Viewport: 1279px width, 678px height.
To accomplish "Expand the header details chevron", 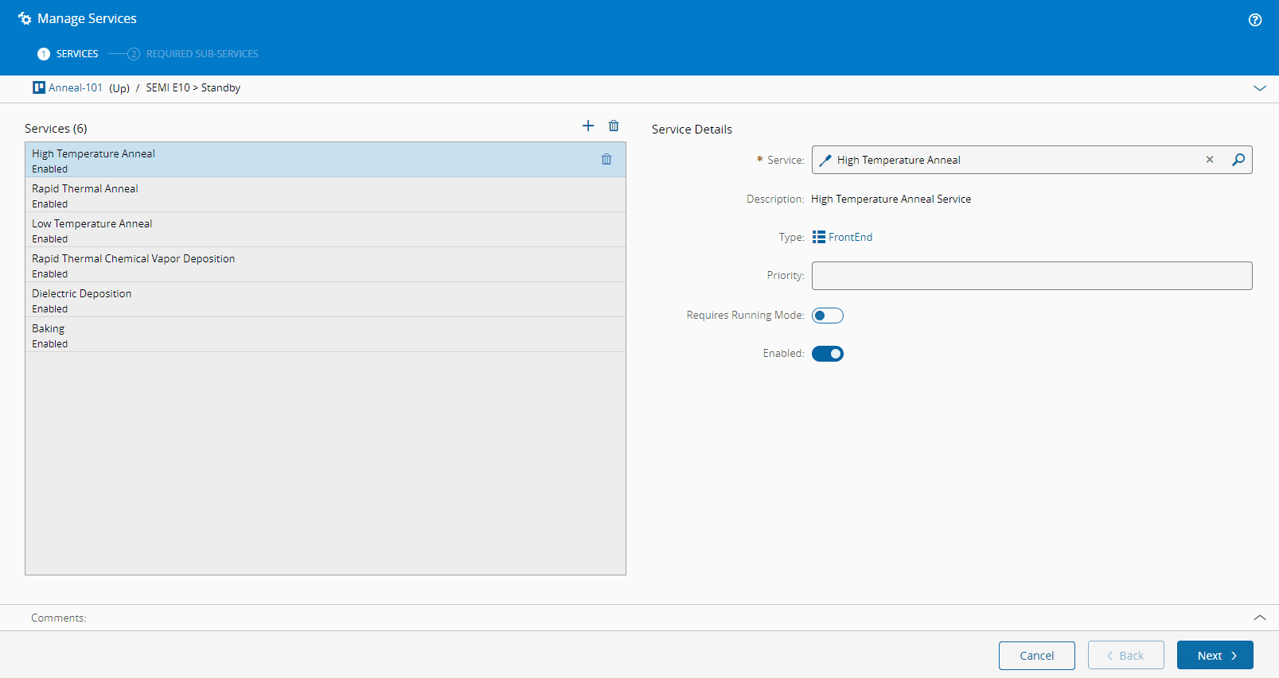I will [x=1259, y=88].
